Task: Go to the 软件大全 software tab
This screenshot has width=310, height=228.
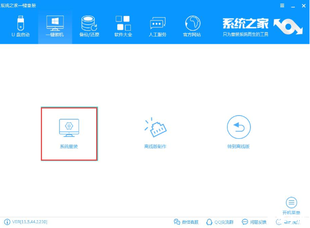Action: [123, 26]
